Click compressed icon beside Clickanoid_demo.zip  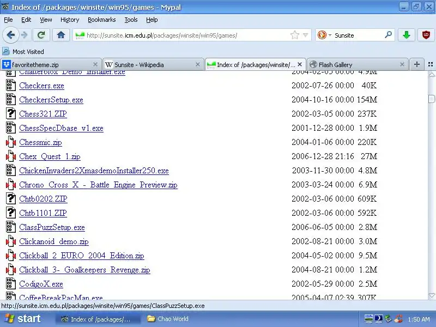[11, 241]
